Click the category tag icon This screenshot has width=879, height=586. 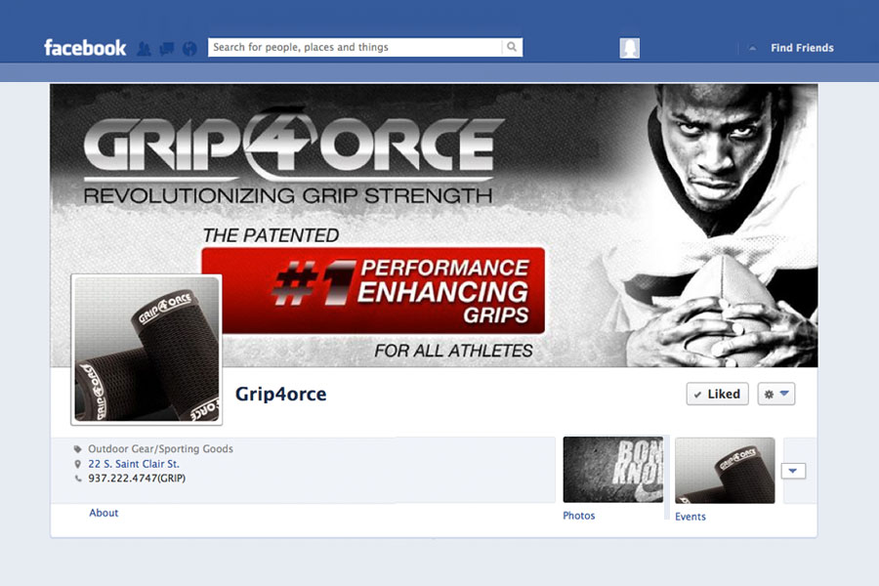click(78, 449)
